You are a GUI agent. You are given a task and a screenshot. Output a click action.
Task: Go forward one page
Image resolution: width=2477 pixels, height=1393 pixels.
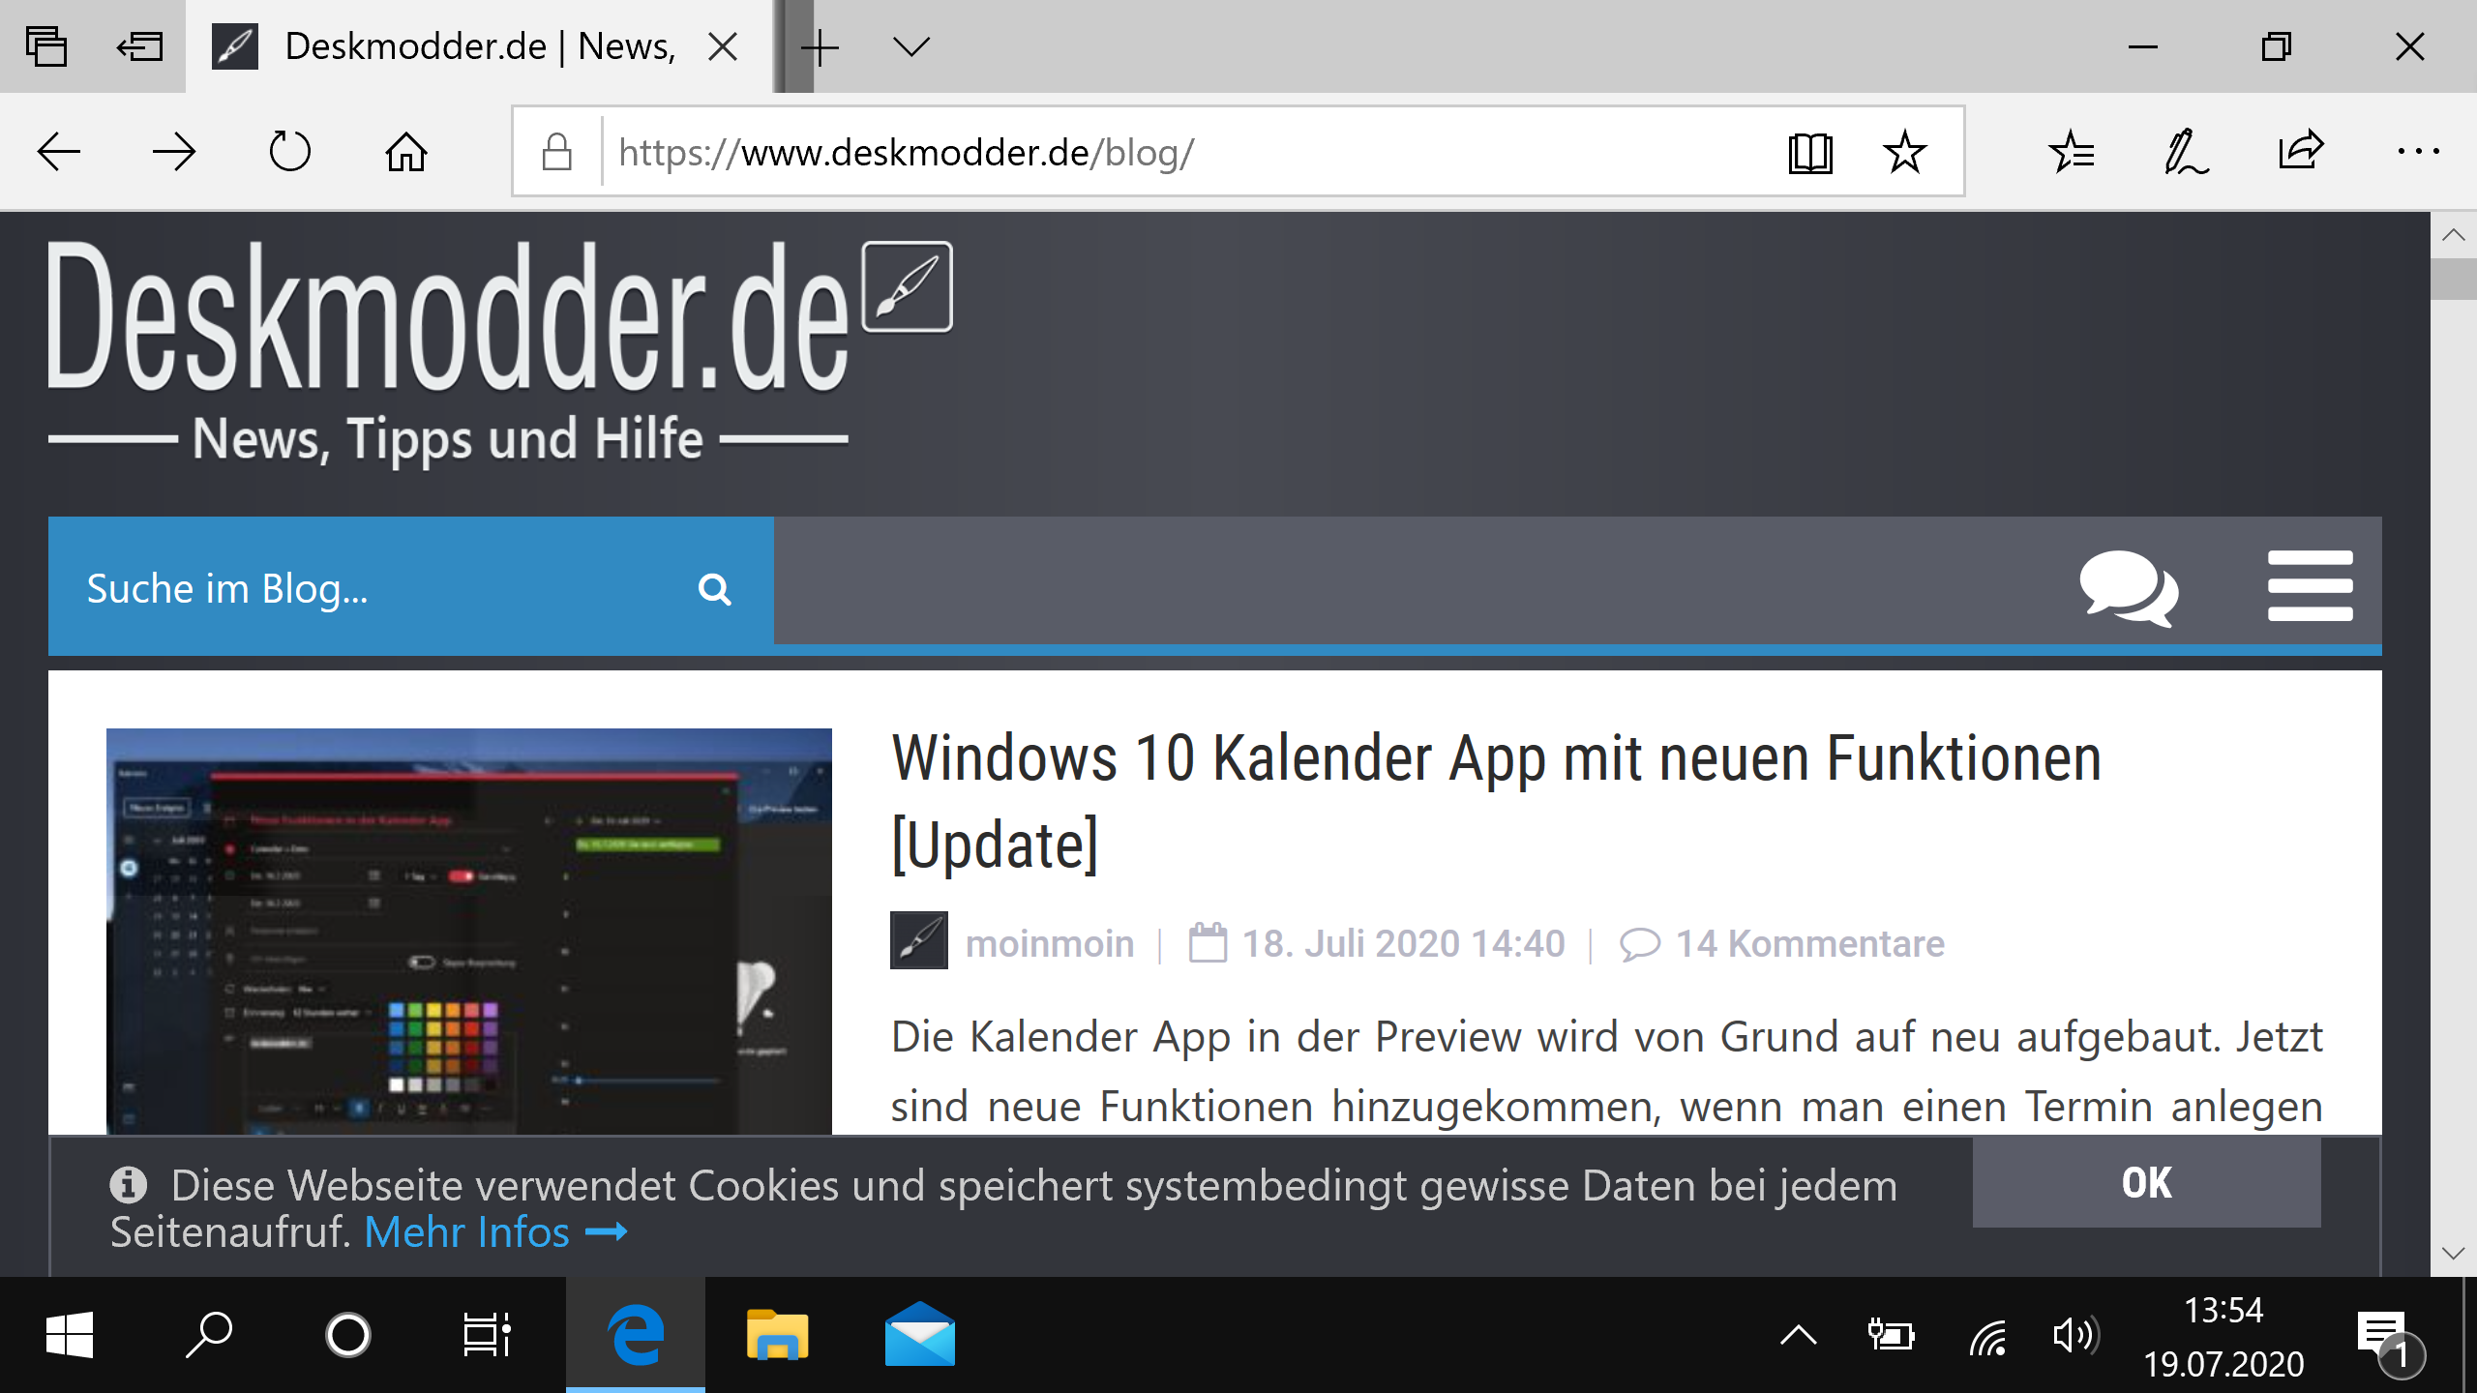174,152
